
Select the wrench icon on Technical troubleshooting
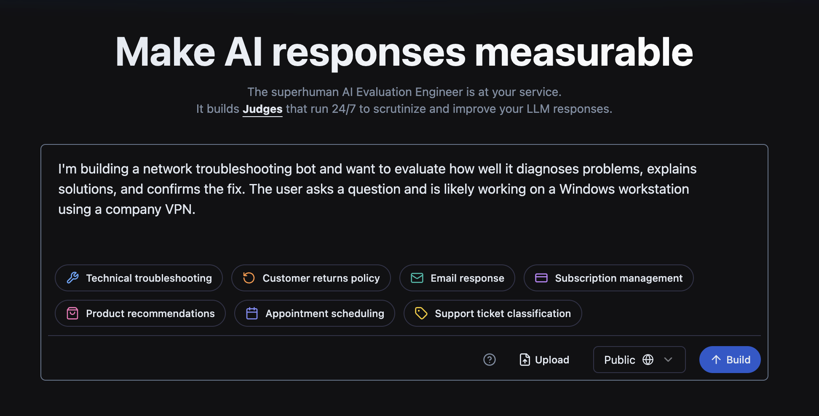pyautogui.click(x=72, y=278)
